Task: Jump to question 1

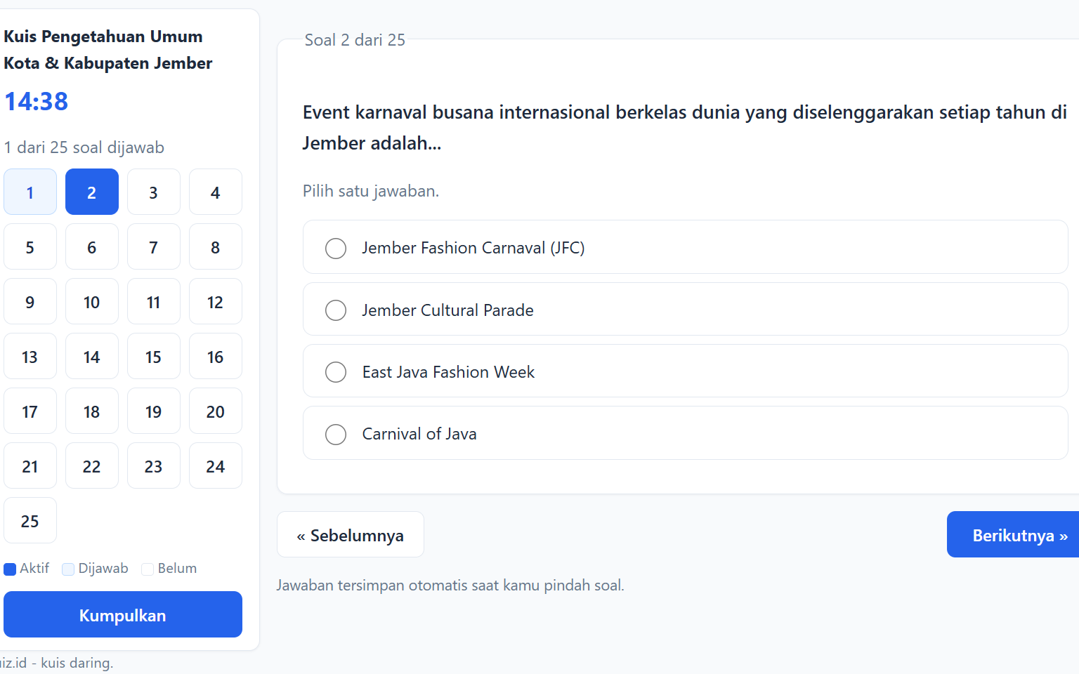Action: point(30,192)
